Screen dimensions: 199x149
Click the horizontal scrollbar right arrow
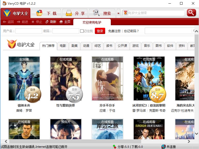point(189,141)
